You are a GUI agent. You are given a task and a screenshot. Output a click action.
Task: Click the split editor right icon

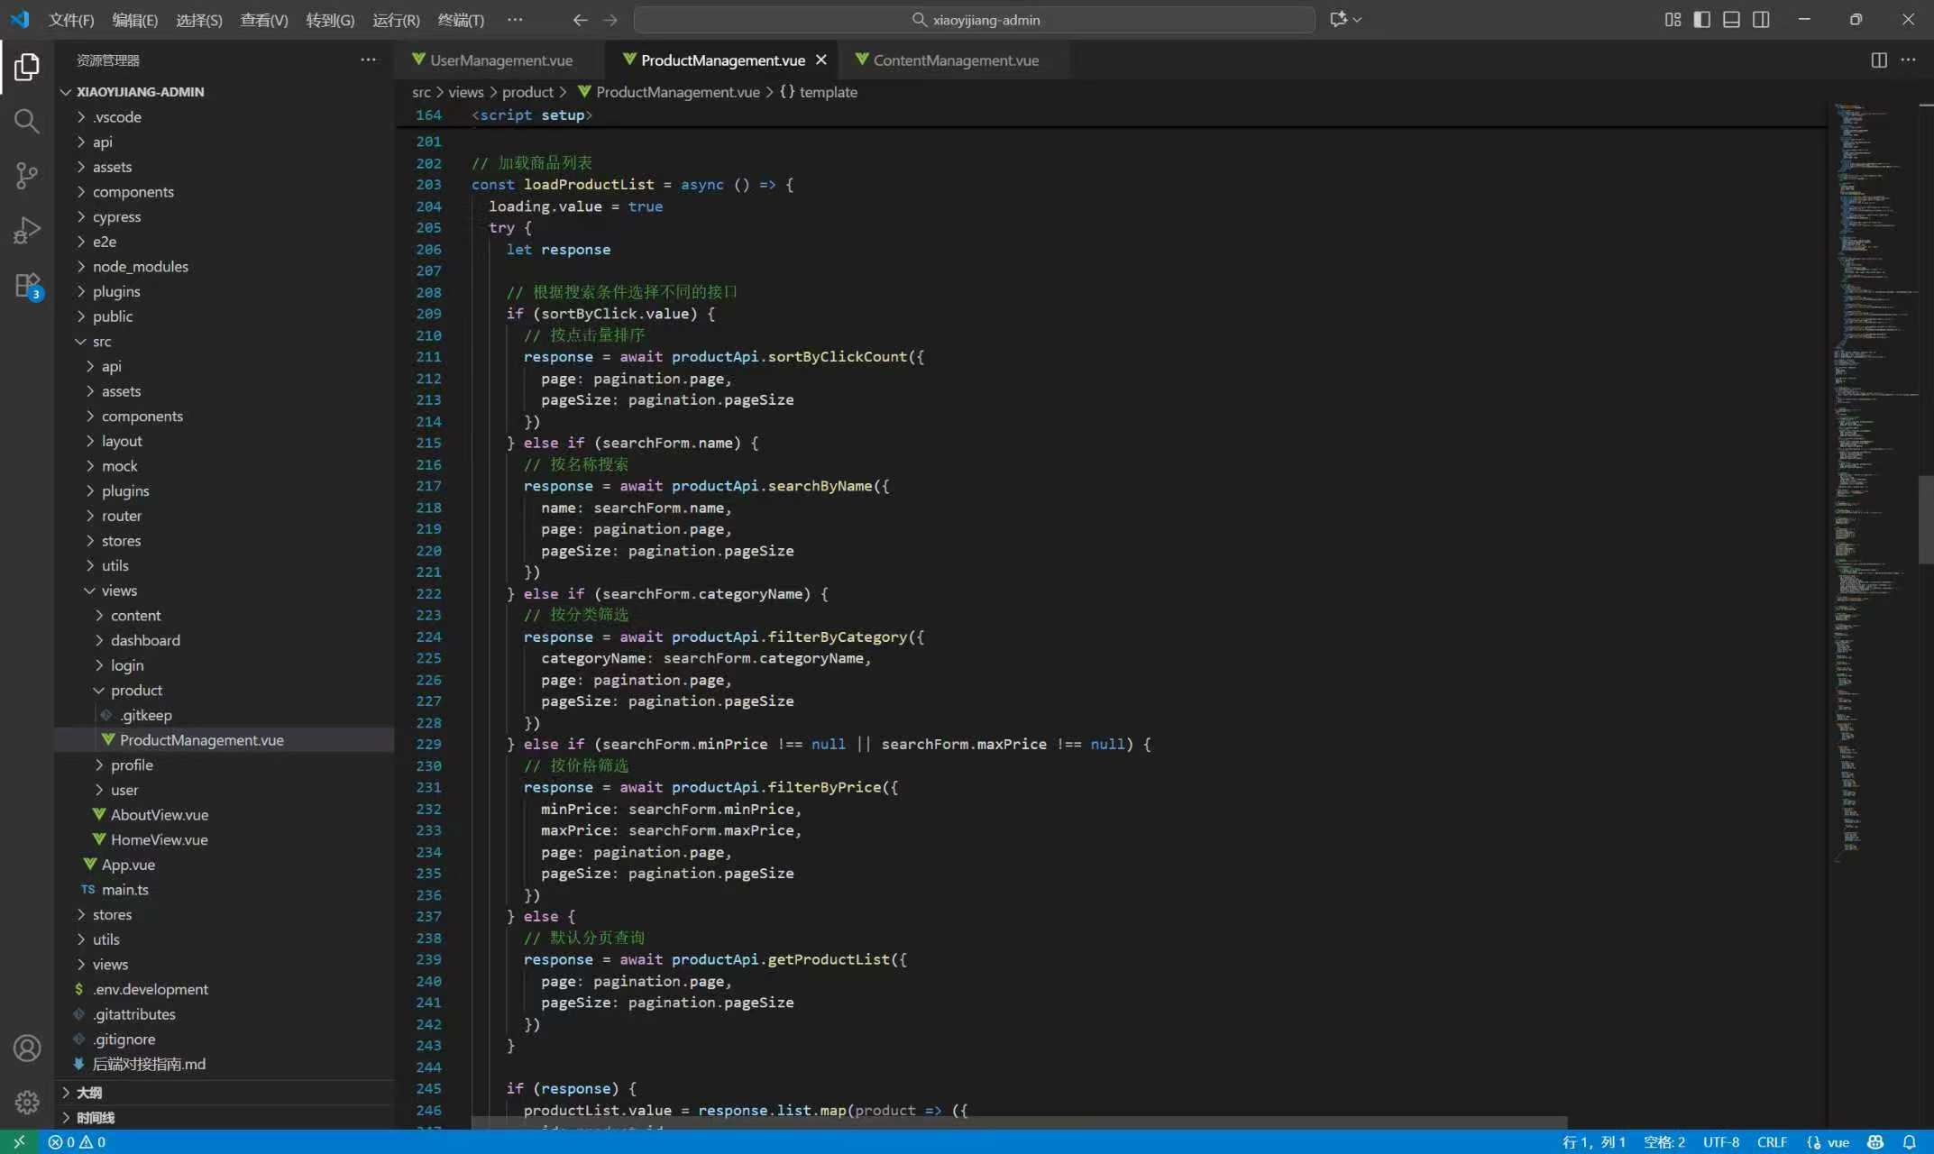[x=1879, y=60]
